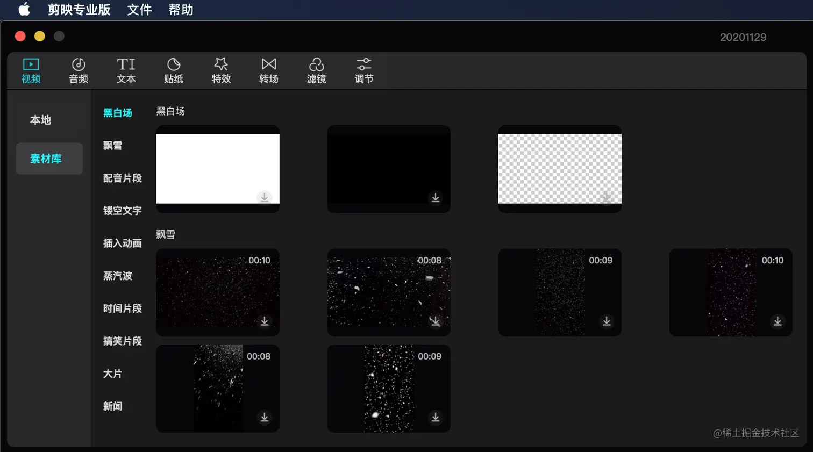Select the 贴纸 sticker panel
813x452 pixels.
pos(174,71)
